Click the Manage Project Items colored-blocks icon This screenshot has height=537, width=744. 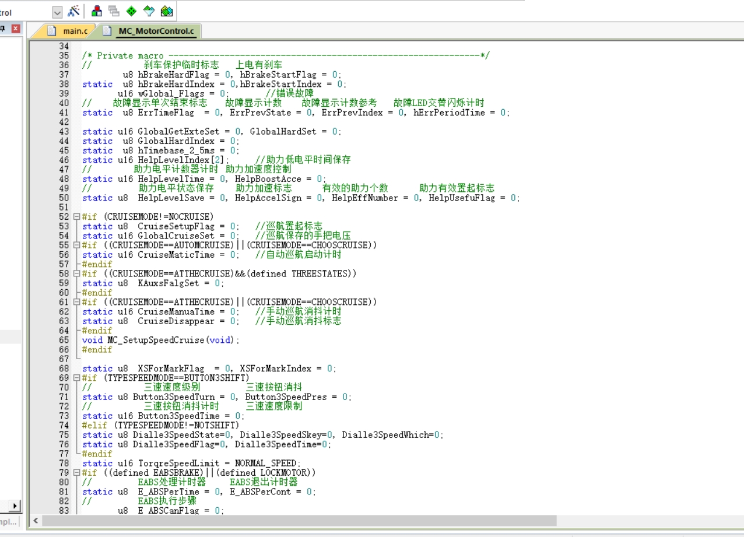click(97, 11)
